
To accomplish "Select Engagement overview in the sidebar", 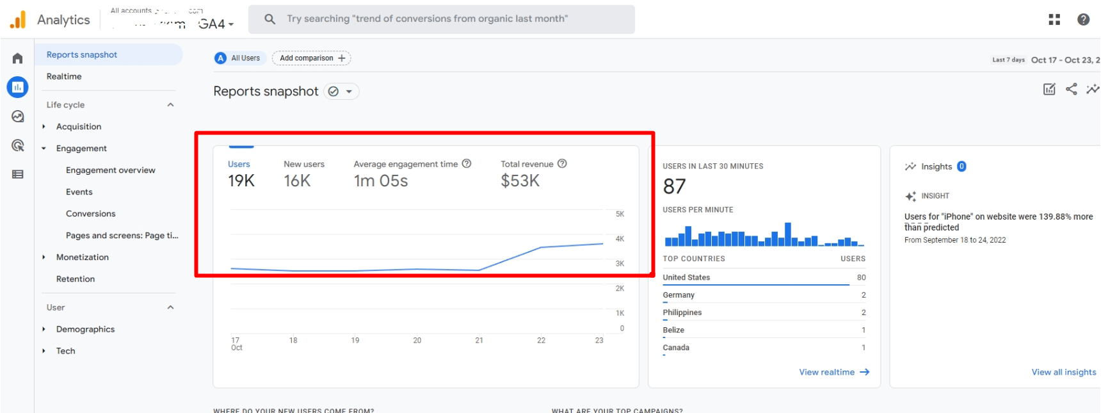I will tap(110, 170).
